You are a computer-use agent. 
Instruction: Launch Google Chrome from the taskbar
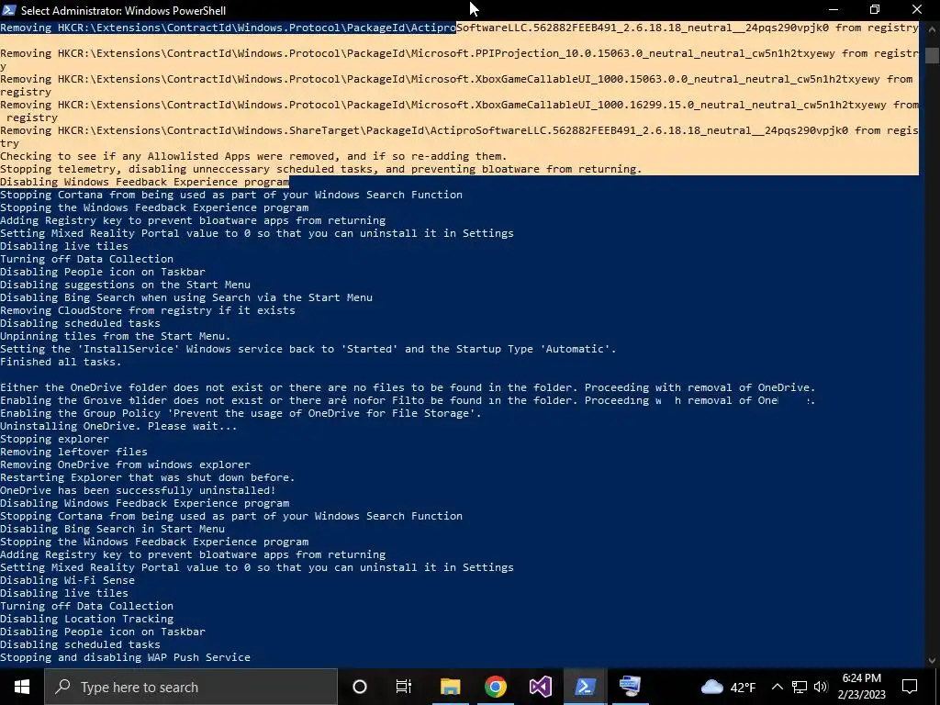click(495, 687)
